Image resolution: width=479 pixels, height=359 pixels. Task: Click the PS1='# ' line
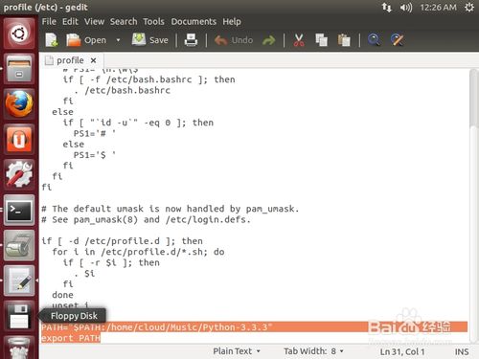[95, 133]
